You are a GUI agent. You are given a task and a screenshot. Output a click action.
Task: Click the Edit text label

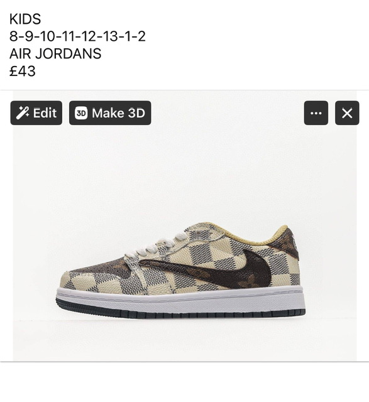coord(45,113)
